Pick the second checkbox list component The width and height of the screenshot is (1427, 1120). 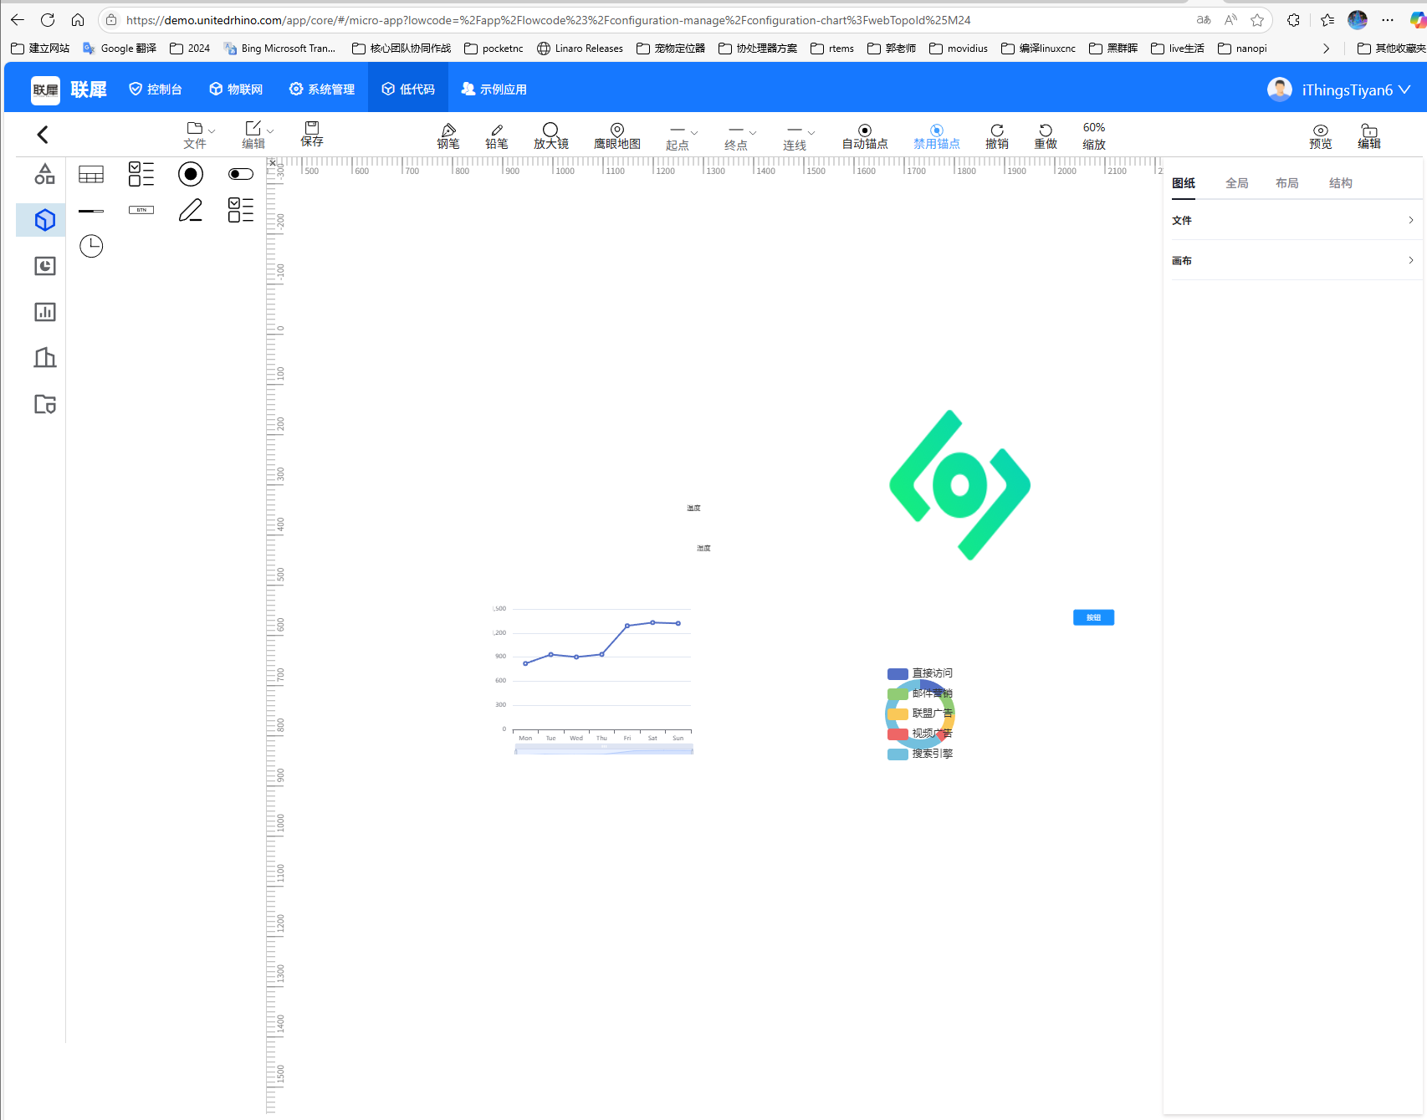(241, 210)
